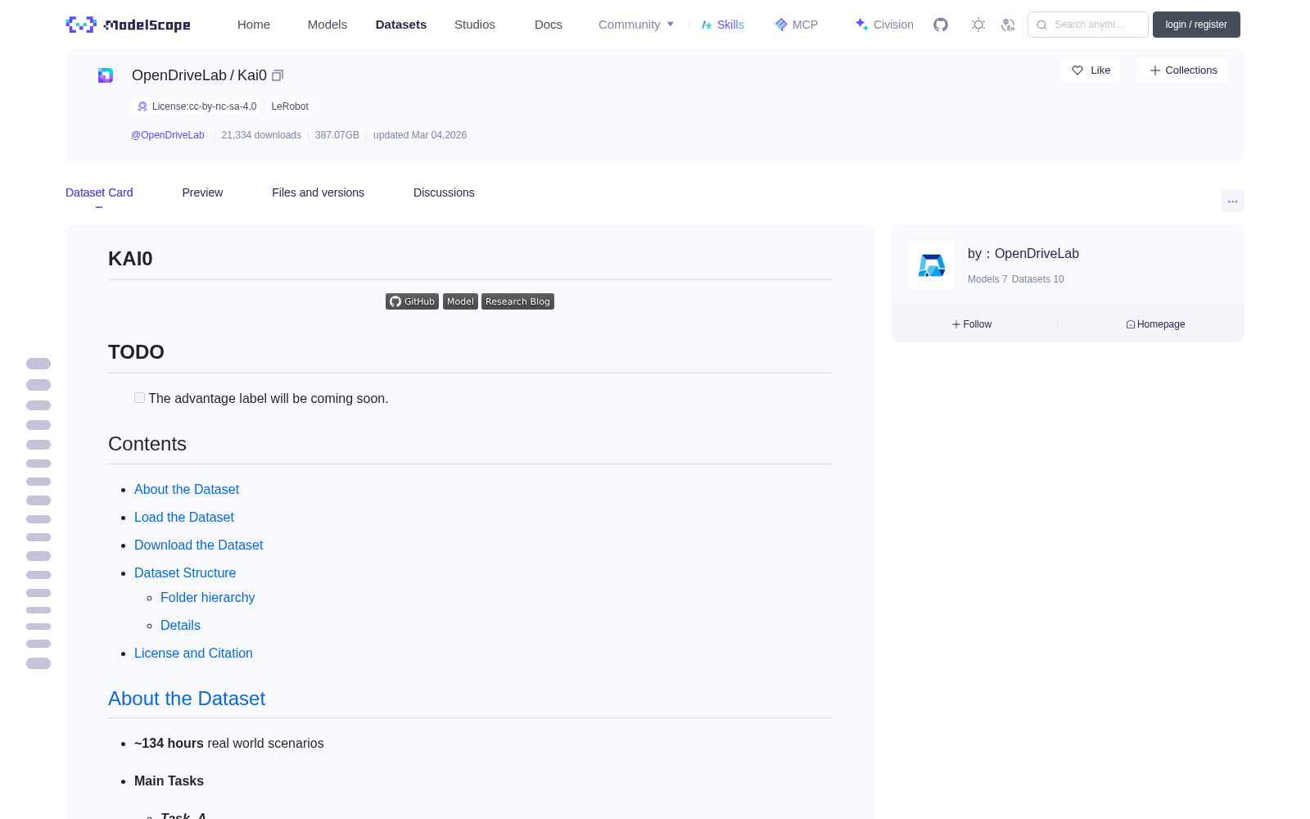Jump to Folder hierarchy subsection

click(208, 597)
